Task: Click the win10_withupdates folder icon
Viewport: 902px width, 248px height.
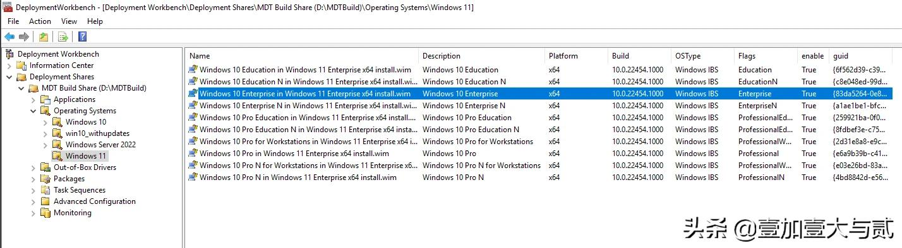Action: [57, 133]
